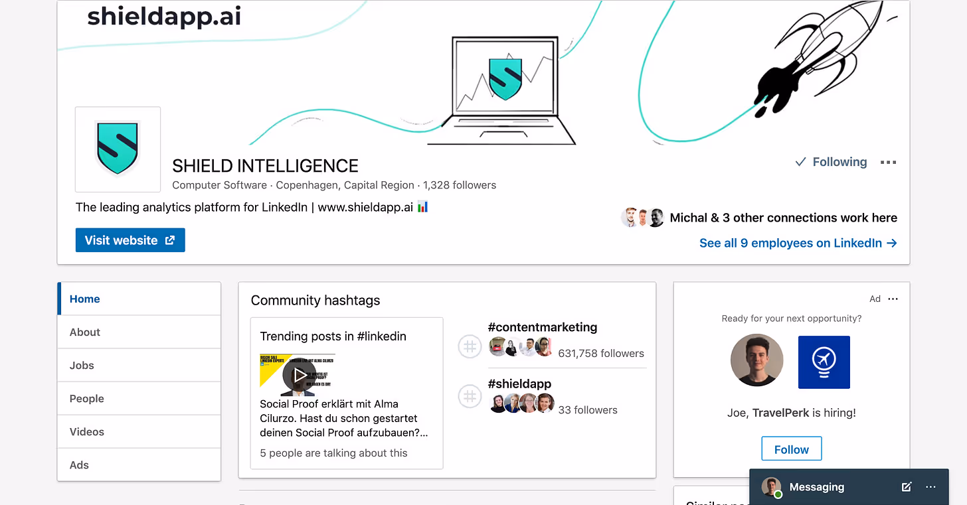
Task: Click follower avatars under #contentmarketing
Action: pyautogui.click(x=521, y=346)
